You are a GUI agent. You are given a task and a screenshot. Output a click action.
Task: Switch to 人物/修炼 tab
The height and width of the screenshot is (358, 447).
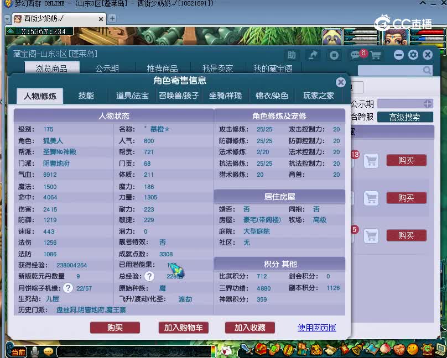(x=40, y=96)
